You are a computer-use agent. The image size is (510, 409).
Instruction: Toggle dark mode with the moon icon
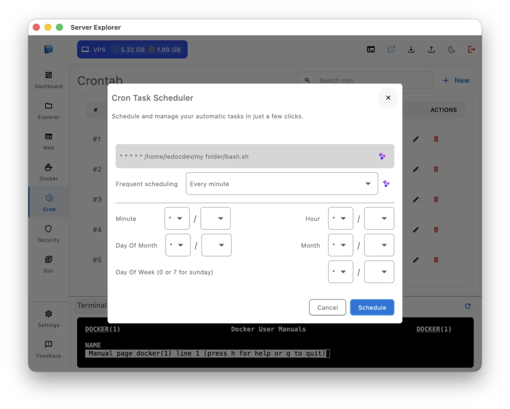click(451, 49)
